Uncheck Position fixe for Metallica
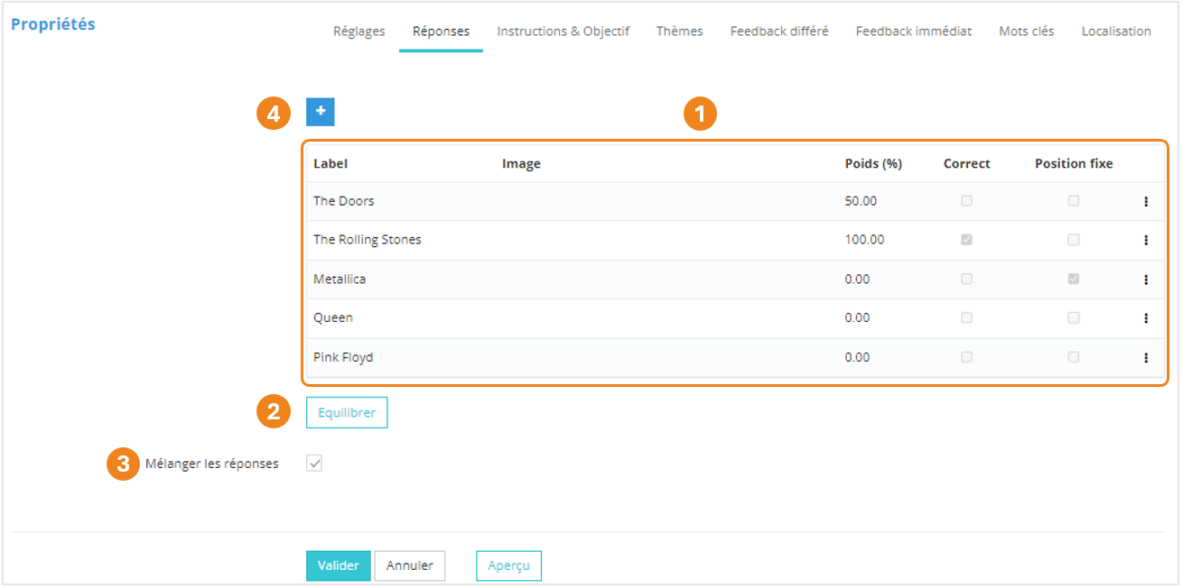This screenshot has width=1183, height=588. click(1073, 280)
